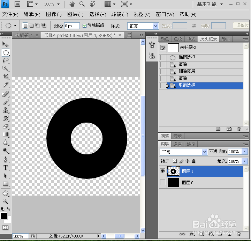
Task: Select the Pen tool
Action: [x=6, y=160]
